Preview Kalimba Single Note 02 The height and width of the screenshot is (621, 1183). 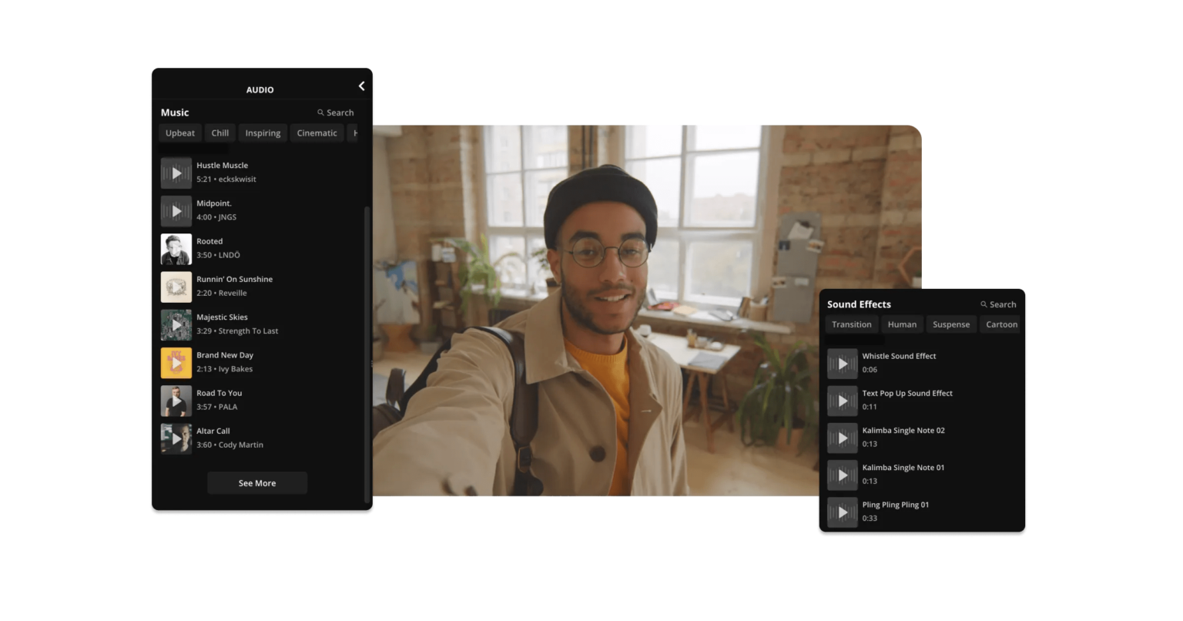tap(843, 437)
